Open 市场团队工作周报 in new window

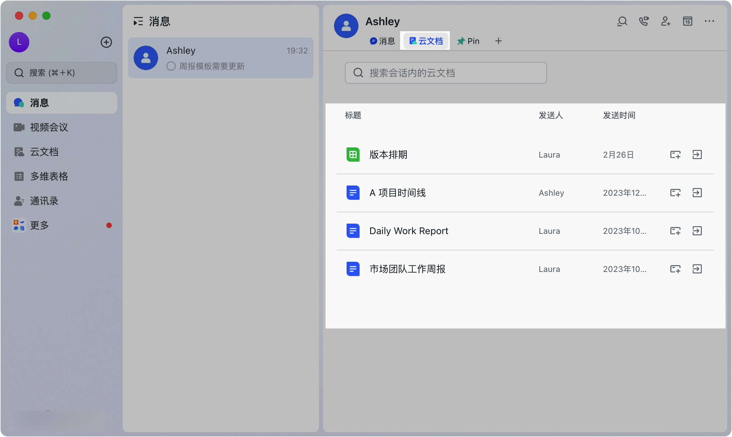click(x=675, y=269)
